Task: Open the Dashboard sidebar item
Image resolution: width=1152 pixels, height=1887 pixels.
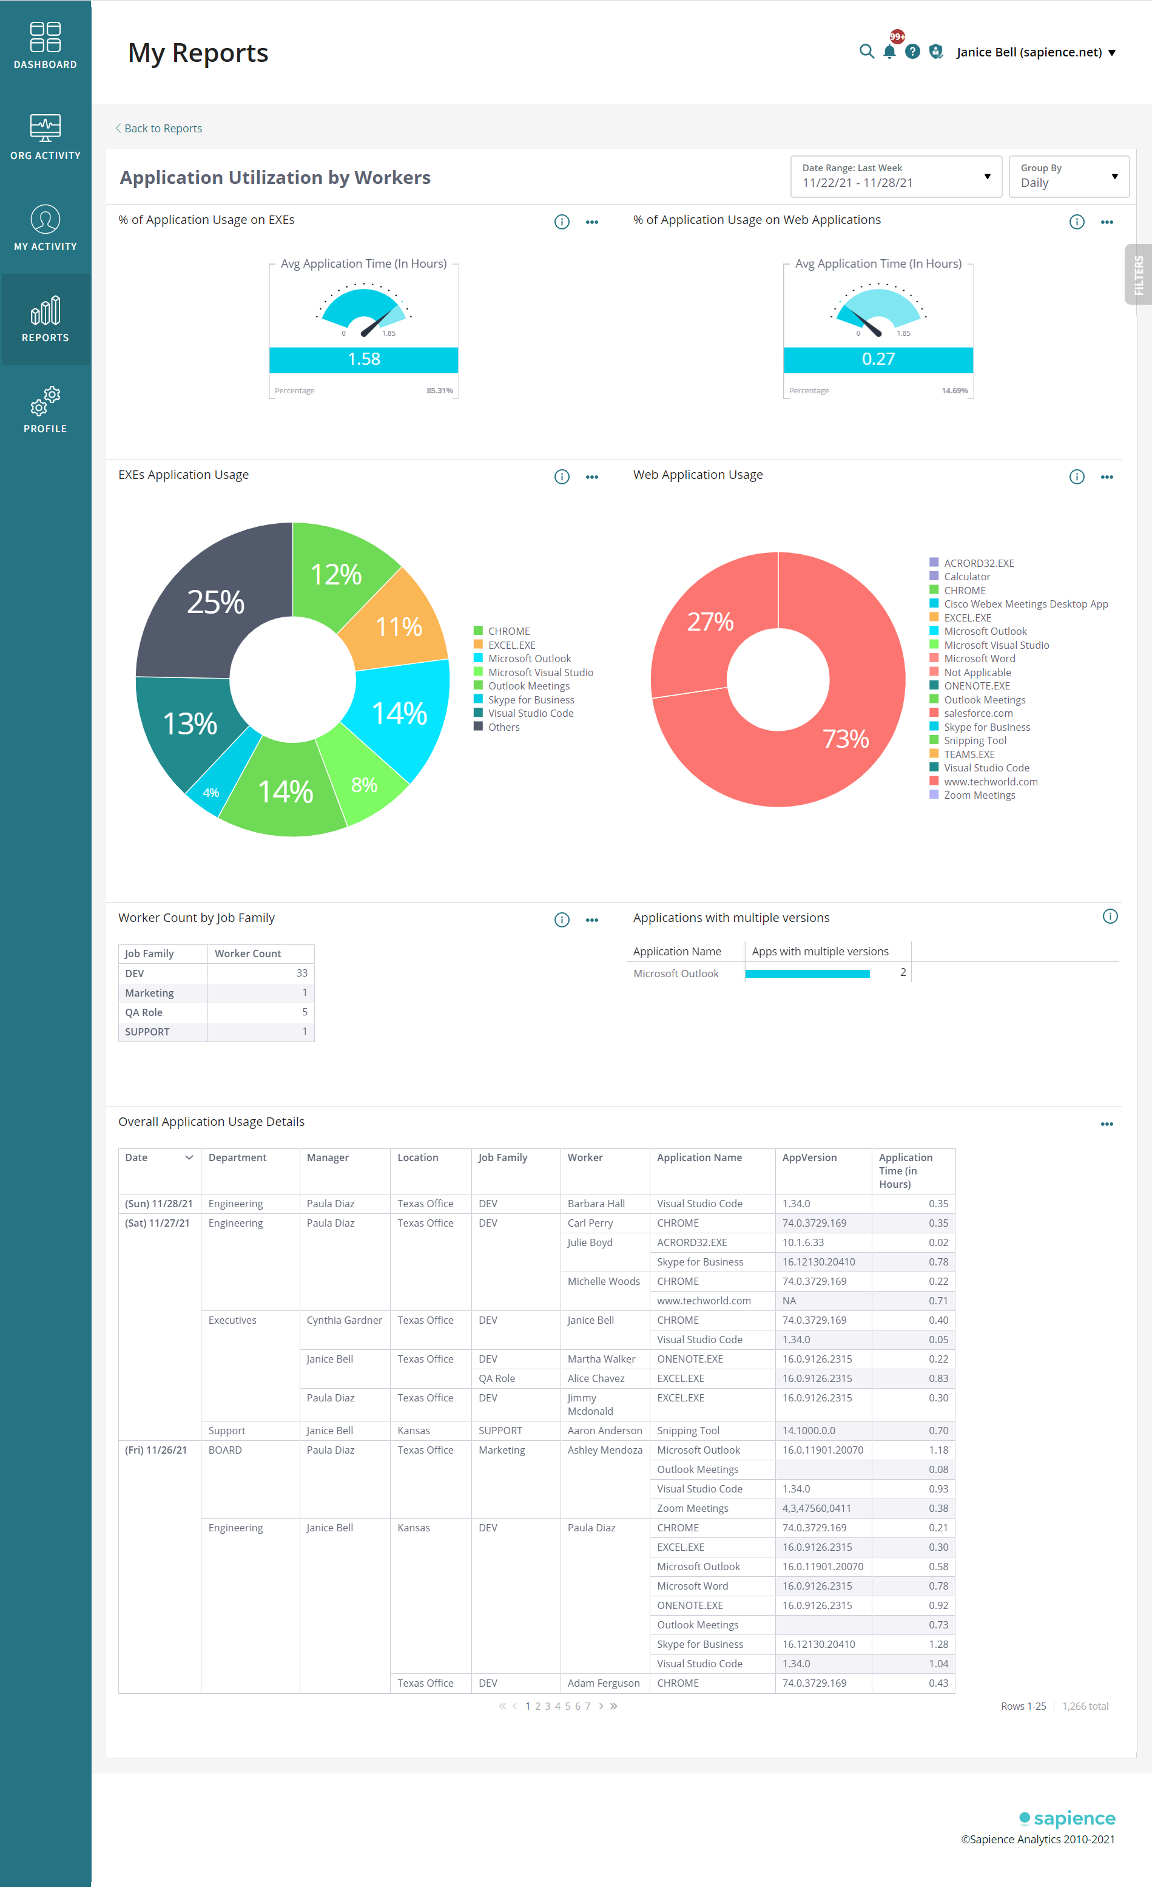Action: 45,46
